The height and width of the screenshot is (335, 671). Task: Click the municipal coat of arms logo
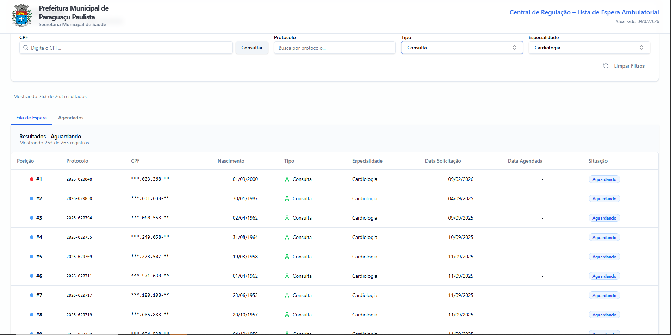(21, 15)
